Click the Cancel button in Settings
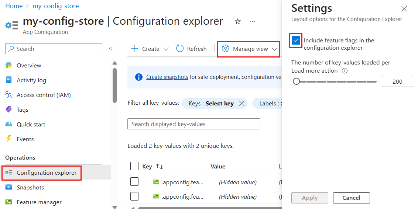Image resolution: width=418 pixels, height=209 pixels. point(351,198)
